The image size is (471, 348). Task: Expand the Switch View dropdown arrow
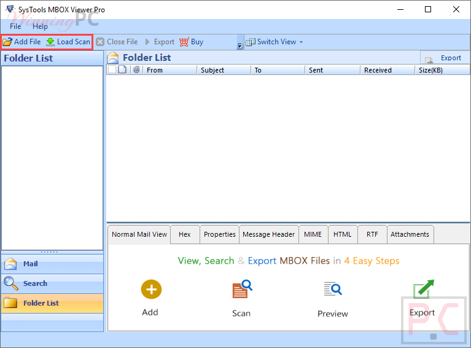(301, 42)
